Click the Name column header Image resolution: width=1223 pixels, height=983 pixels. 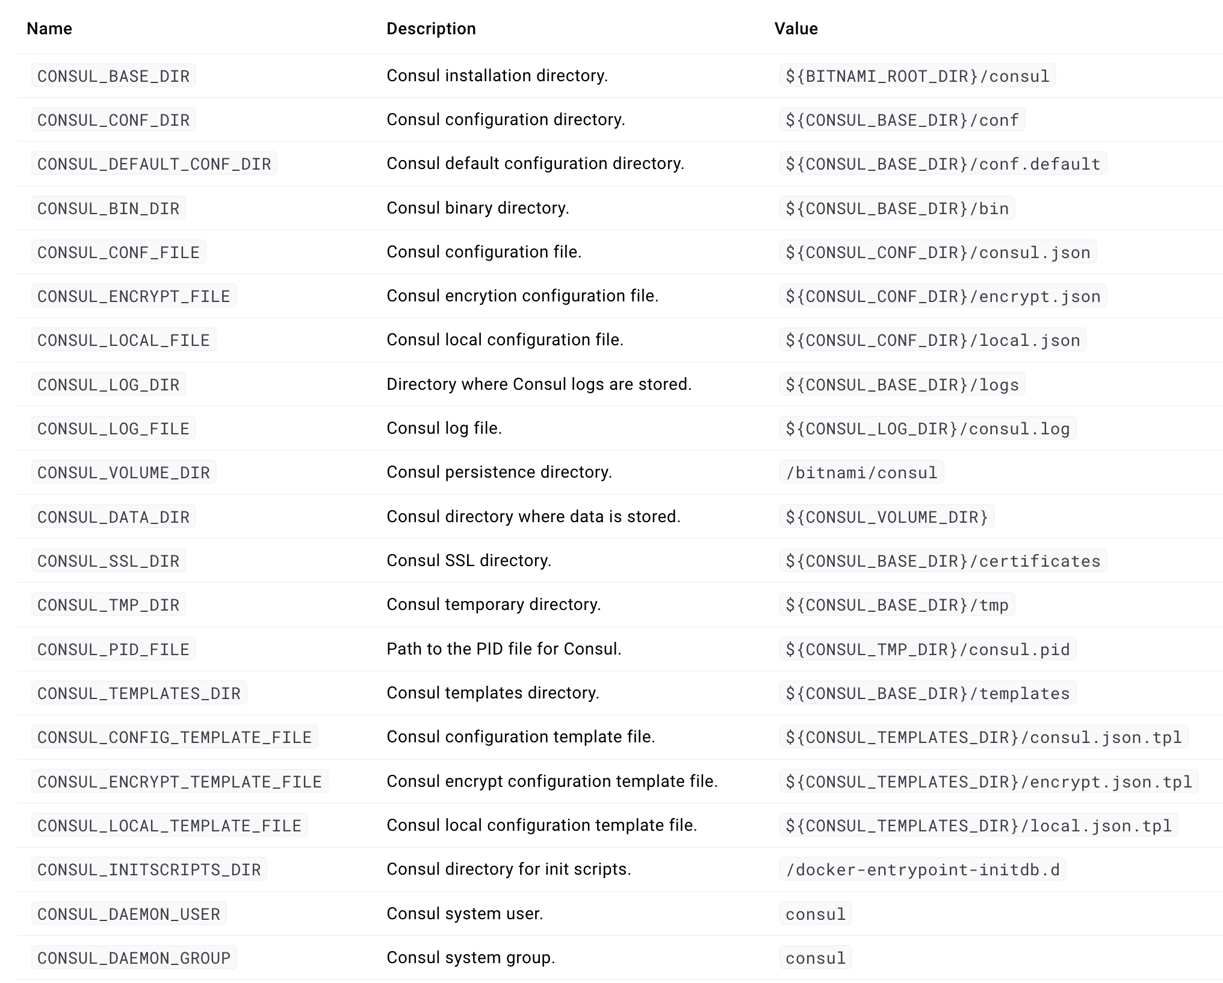49,29
